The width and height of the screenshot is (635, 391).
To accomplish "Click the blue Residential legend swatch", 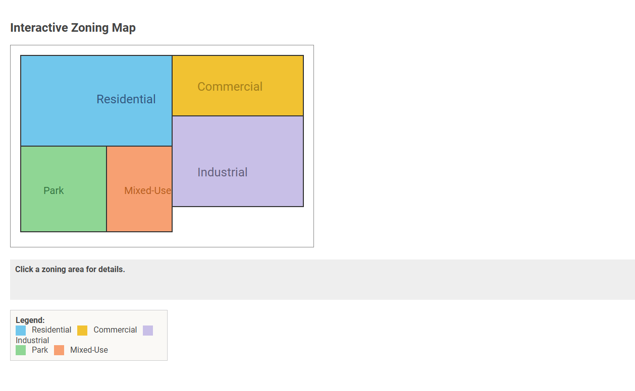I will pos(20,330).
